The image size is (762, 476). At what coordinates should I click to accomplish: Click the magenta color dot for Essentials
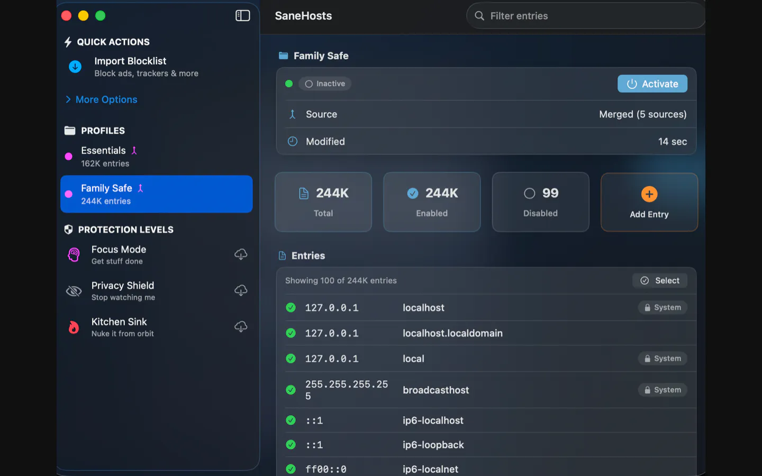click(x=68, y=157)
